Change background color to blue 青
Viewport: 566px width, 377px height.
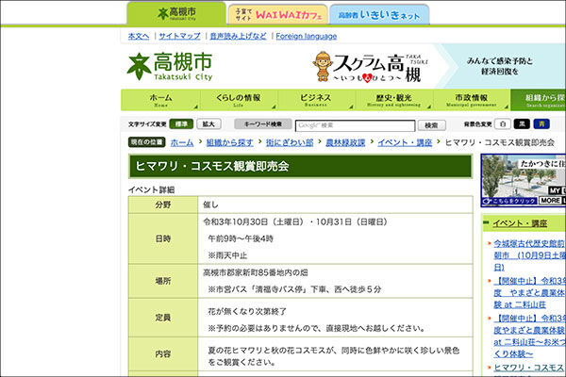pyautogui.click(x=541, y=124)
